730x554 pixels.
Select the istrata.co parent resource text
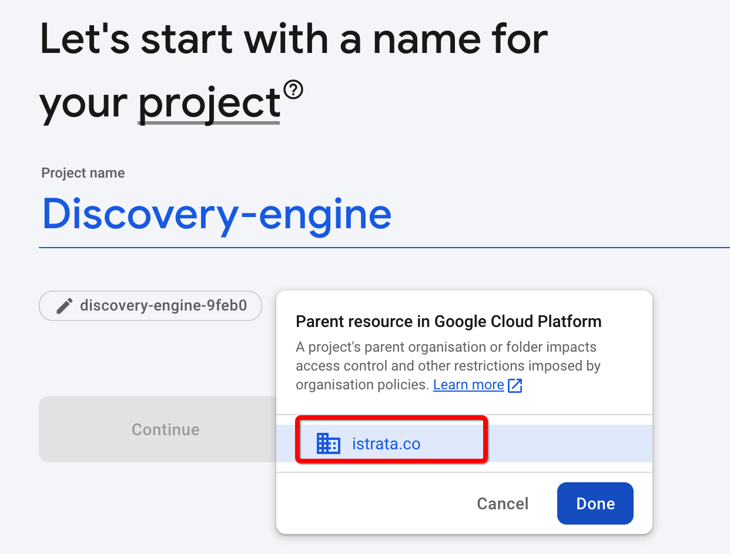tap(386, 443)
